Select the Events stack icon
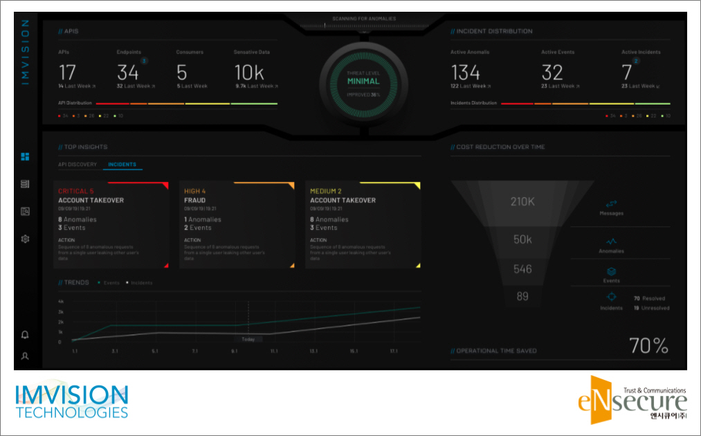This screenshot has height=436, width=701. (x=611, y=272)
